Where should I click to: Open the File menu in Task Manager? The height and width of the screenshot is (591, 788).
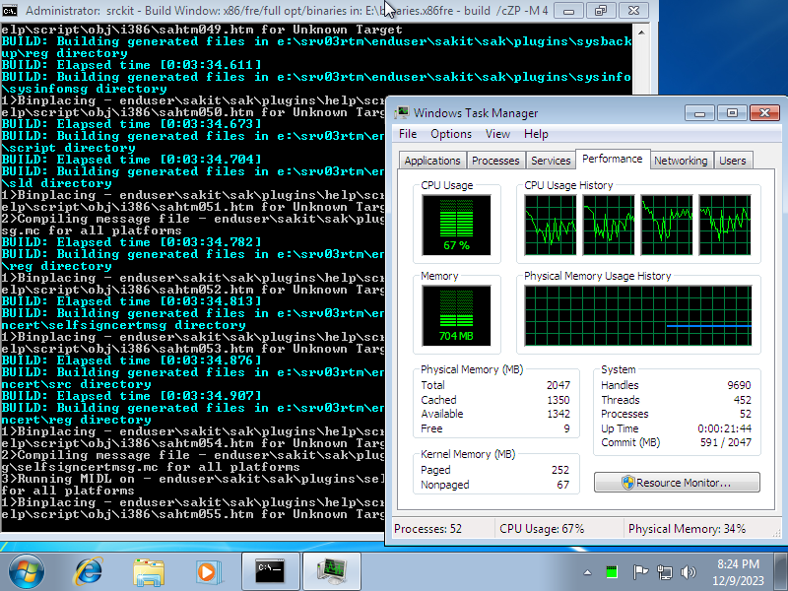[408, 134]
